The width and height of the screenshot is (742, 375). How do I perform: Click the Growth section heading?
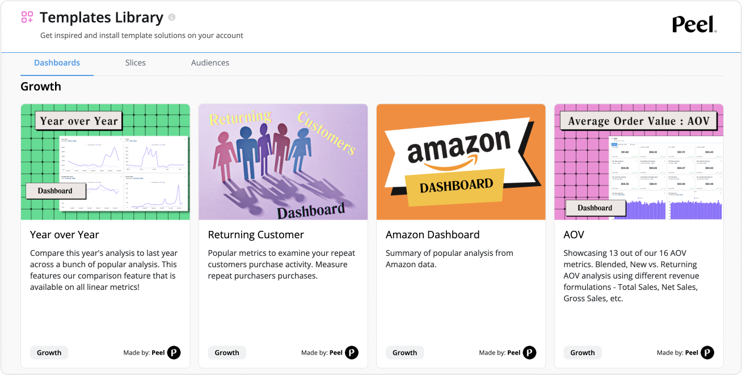[41, 87]
